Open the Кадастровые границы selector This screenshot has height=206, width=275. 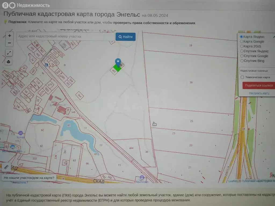(254, 71)
